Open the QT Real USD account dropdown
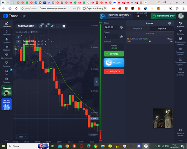This screenshot has width=187, height=149. coord(142,16)
